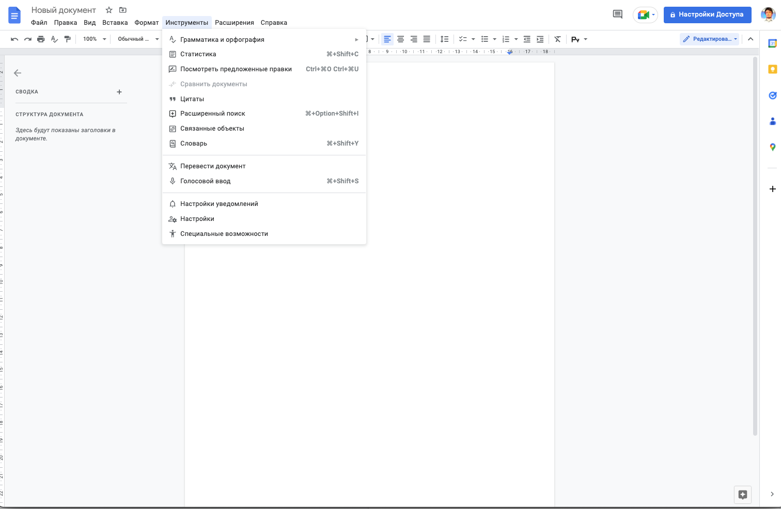781x509 pixels.
Task: Open Настройки уведомлений
Action: tap(264, 204)
